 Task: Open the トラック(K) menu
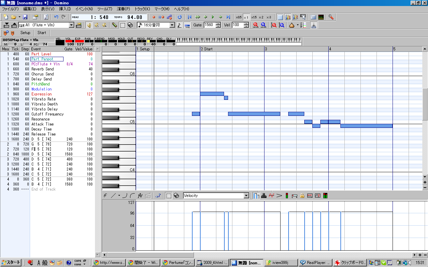(x=142, y=9)
